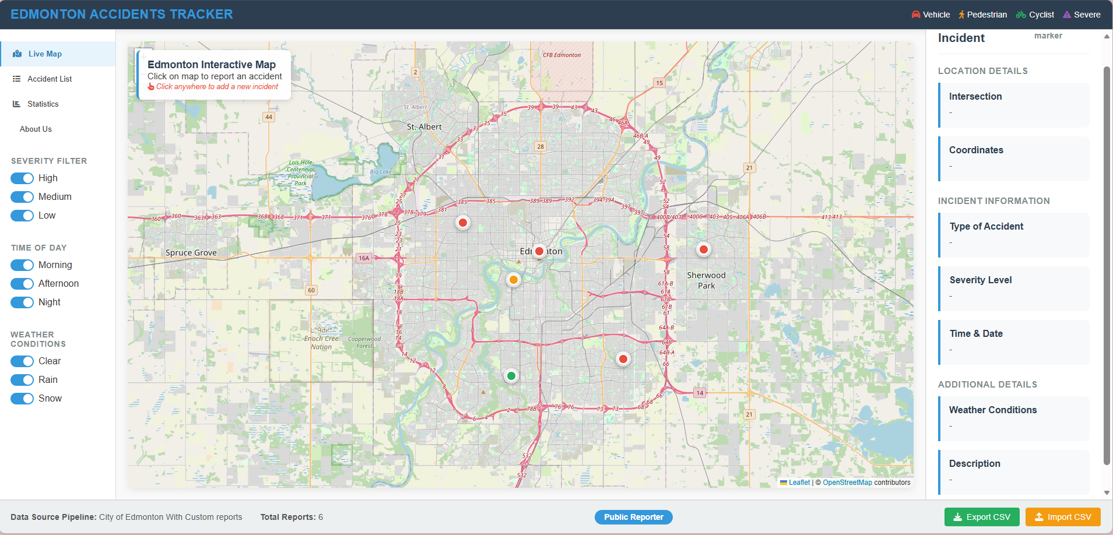Click the St. Albert map label

tap(424, 126)
